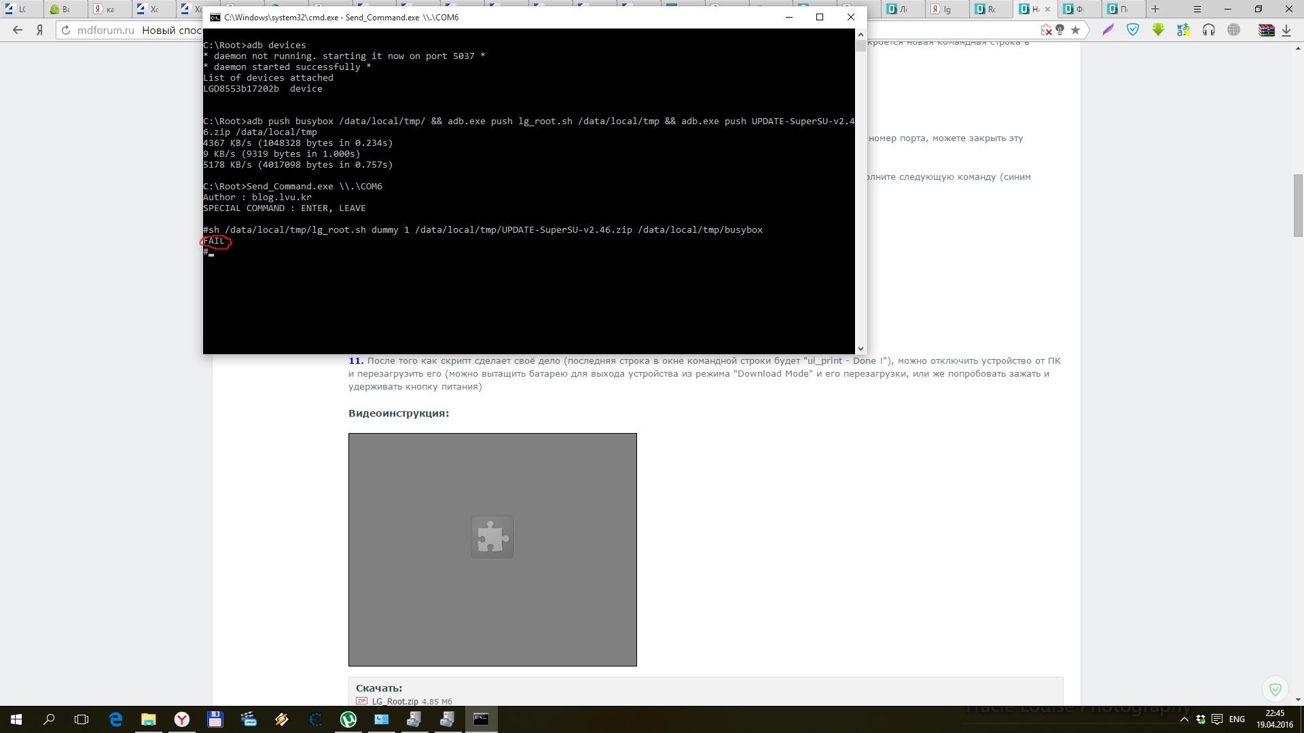The image size is (1304, 733).
Task: Click the WinRAR books extension icon
Action: [1266, 30]
